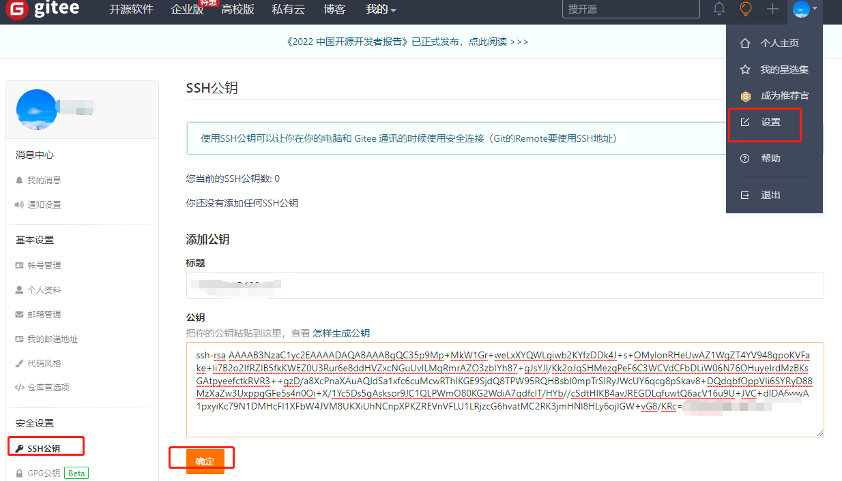
Task: Open 通知设置 in the sidebar
Action: coord(44,204)
